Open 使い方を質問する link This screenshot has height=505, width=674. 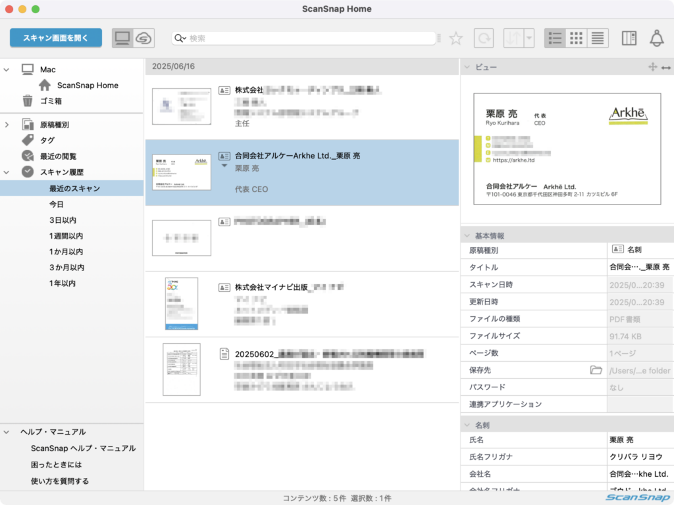tap(60, 481)
